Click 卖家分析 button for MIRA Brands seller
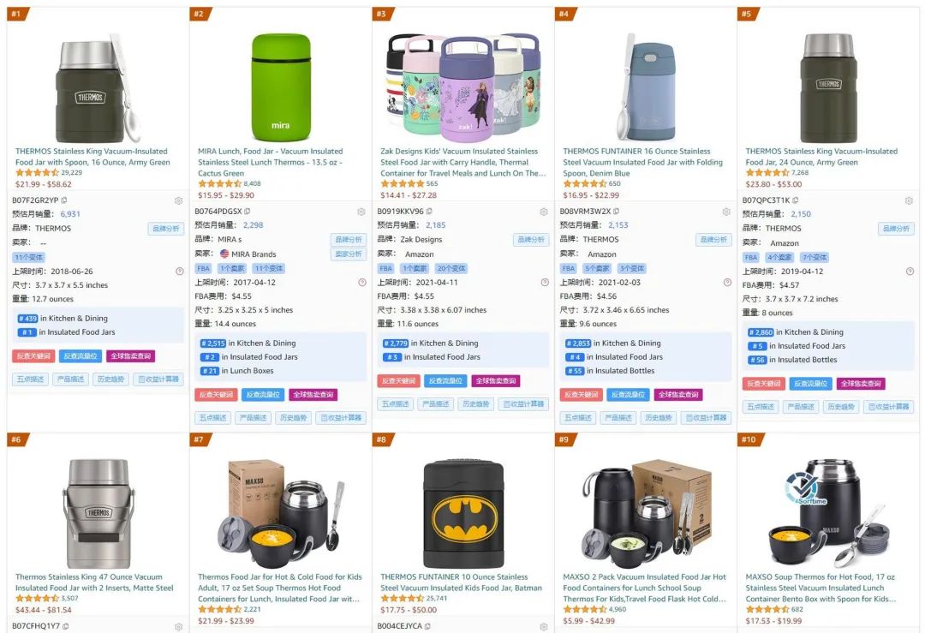The width and height of the screenshot is (925, 633). (x=348, y=254)
